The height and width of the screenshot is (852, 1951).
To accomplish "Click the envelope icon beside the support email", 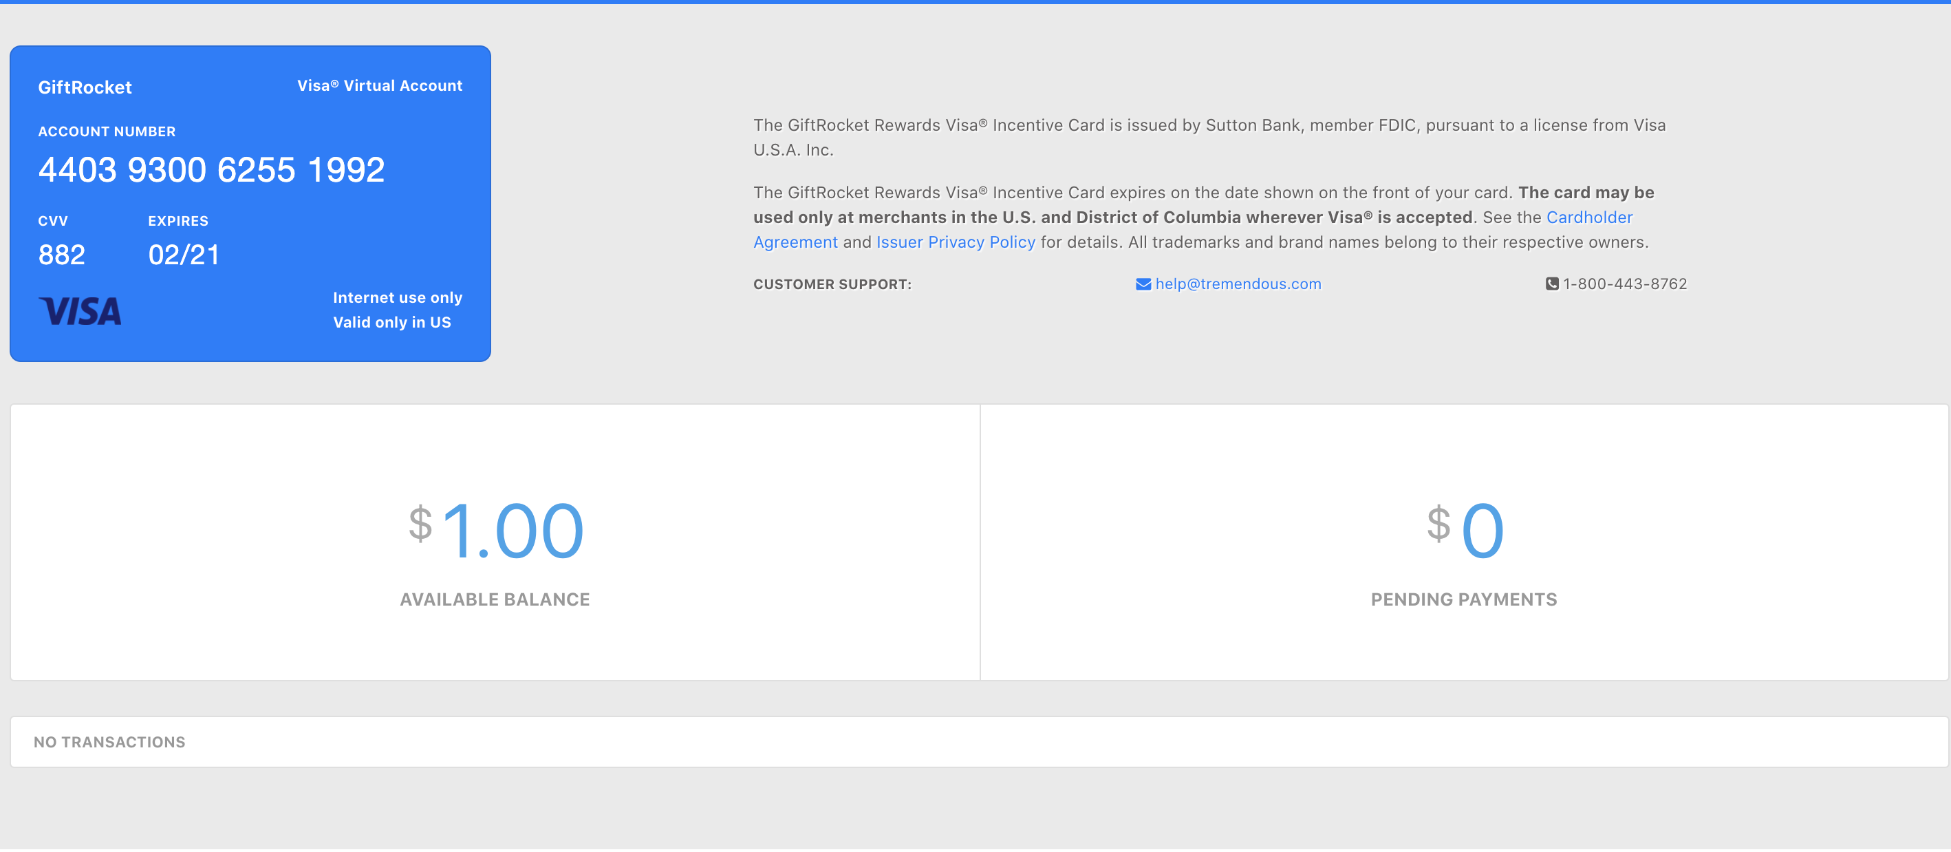I will 1143,284.
